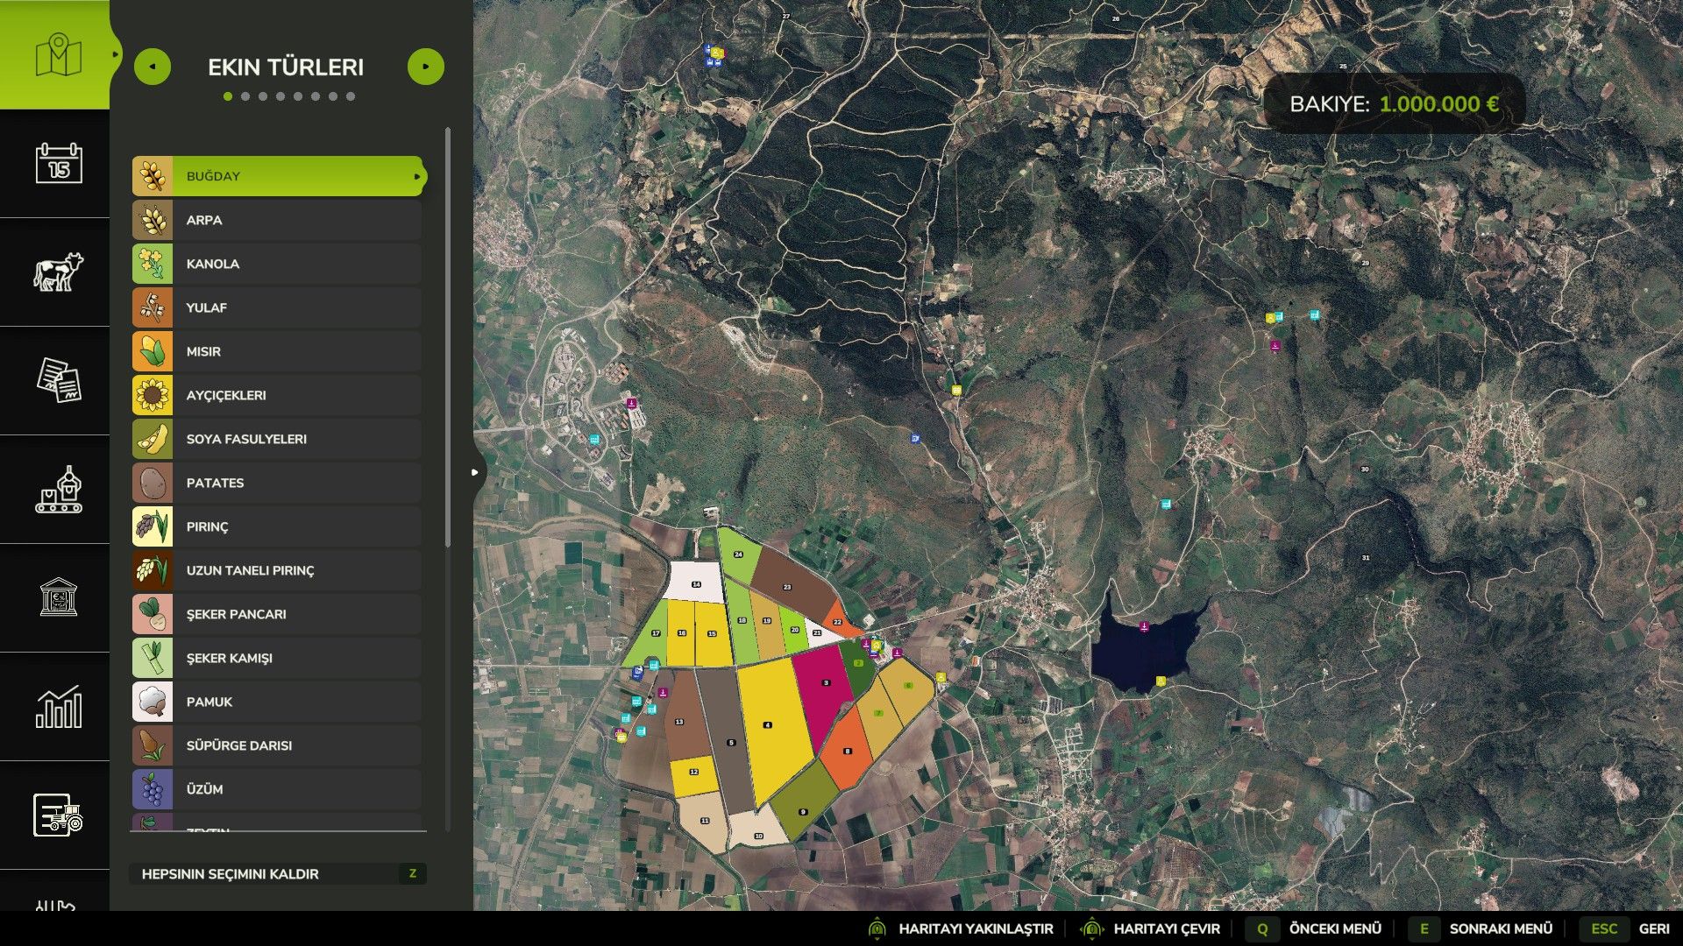The width and height of the screenshot is (1683, 946).
Task: Toggle the Patates crop filter
Action: [x=277, y=483]
